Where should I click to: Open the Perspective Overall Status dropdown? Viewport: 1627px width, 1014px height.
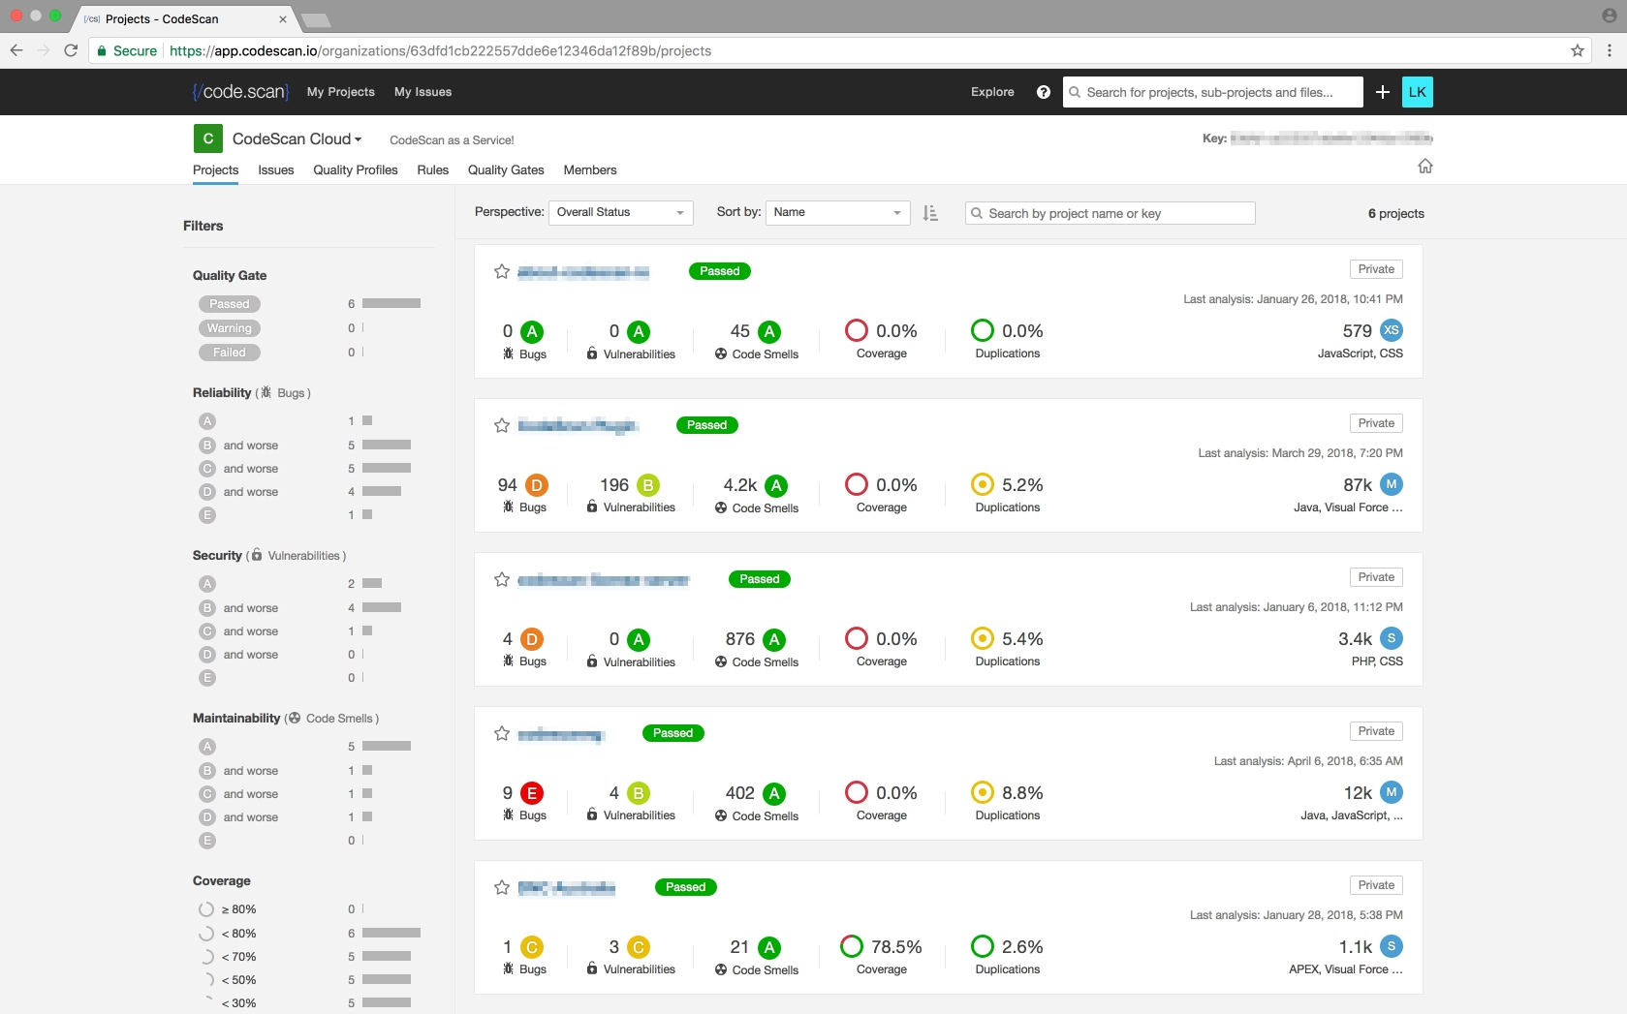(x=620, y=212)
